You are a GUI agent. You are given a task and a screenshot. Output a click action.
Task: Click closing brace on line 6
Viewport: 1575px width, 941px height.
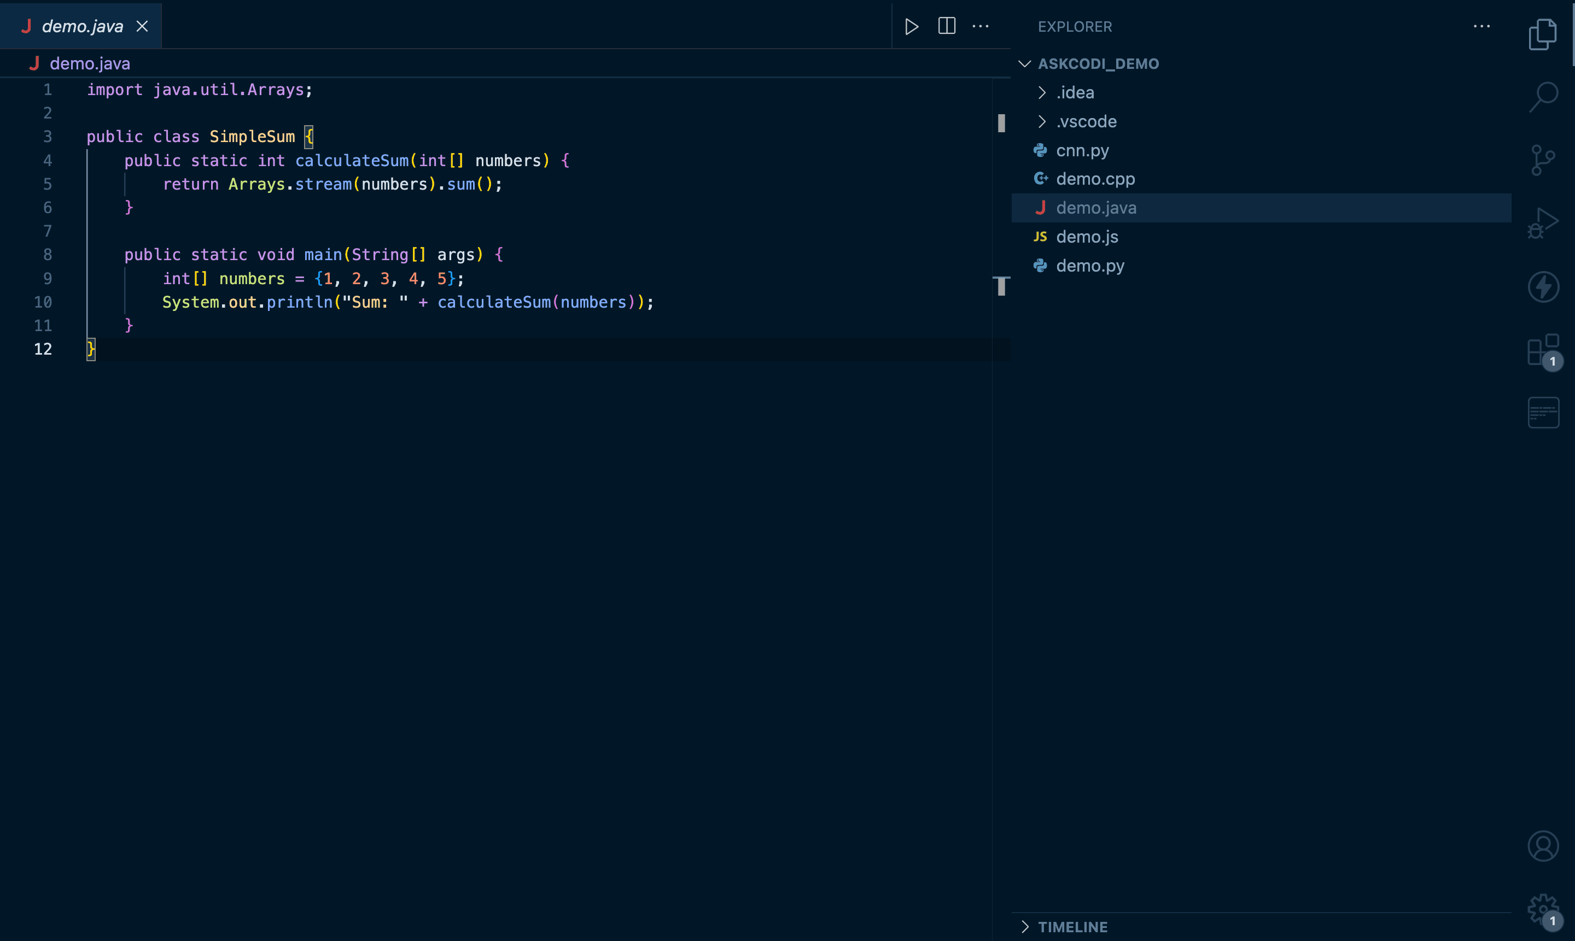coord(129,207)
